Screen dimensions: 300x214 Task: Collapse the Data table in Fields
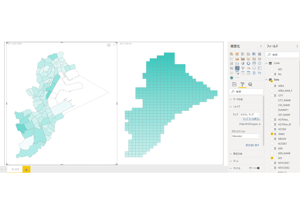click(266, 80)
